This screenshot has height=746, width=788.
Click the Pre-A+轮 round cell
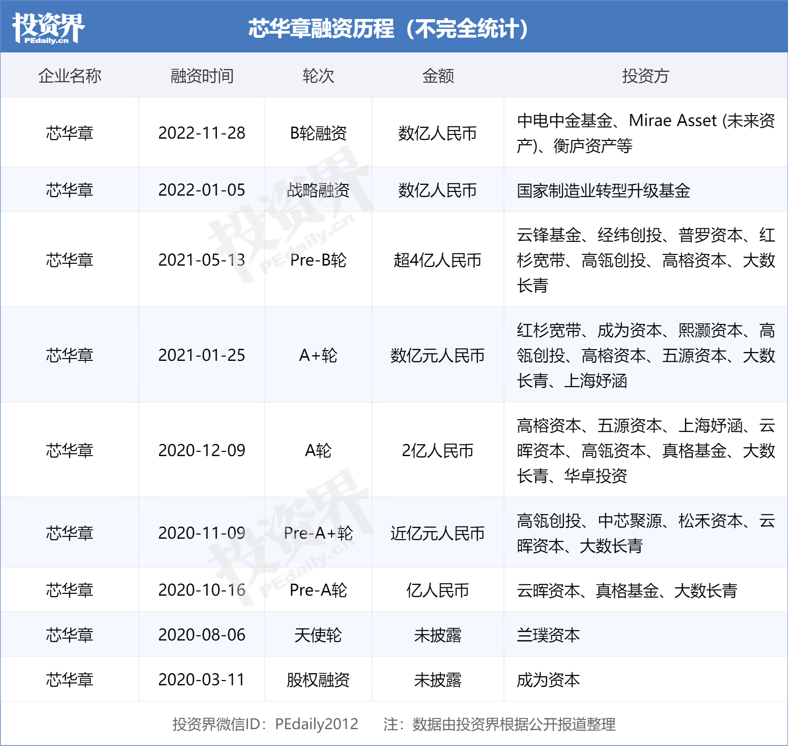pyautogui.click(x=318, y=533)
